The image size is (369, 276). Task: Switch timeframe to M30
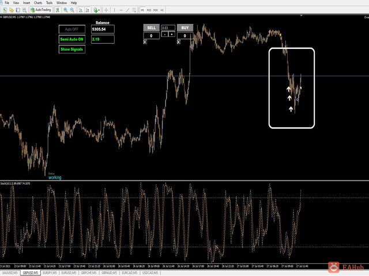[x=156, y=10]
